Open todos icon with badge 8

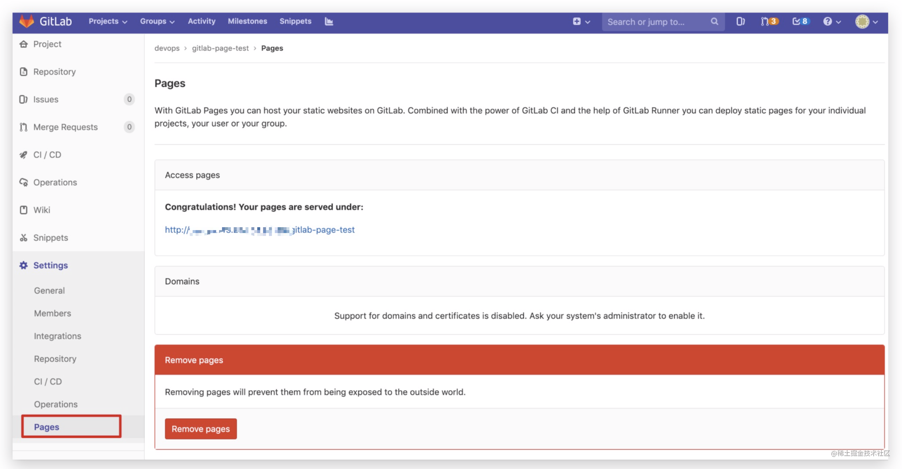[x=800, y=21]
